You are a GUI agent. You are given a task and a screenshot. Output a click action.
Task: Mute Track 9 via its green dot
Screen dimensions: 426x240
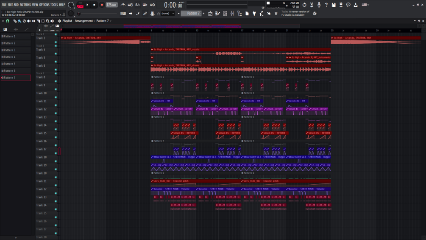click(x=56, y=89)
